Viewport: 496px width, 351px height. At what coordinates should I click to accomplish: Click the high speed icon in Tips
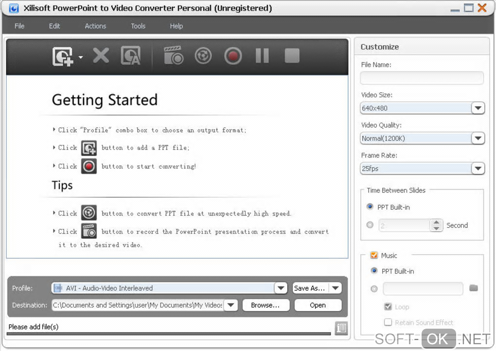pyautogui.click(x=89, y=213)
